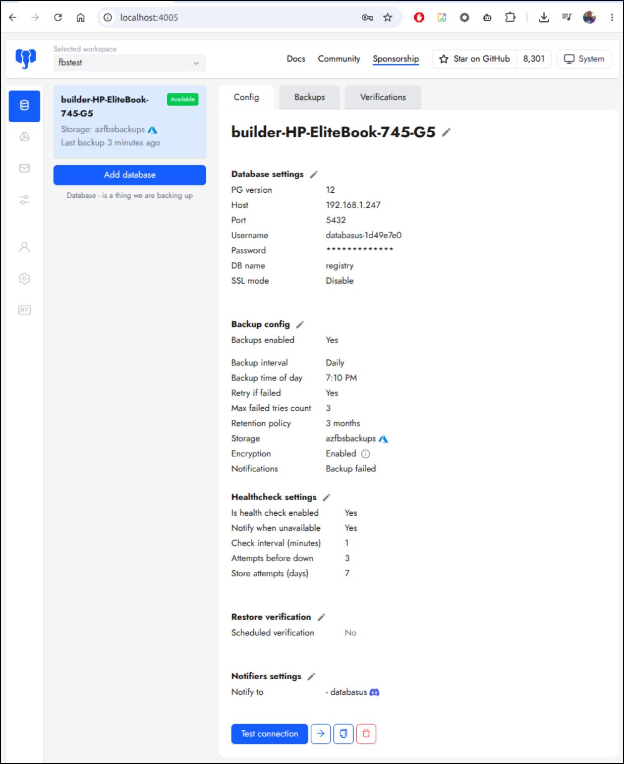Switch to the Verifications tab
This screenshot has width=624, height=764.
click(383, 97)
